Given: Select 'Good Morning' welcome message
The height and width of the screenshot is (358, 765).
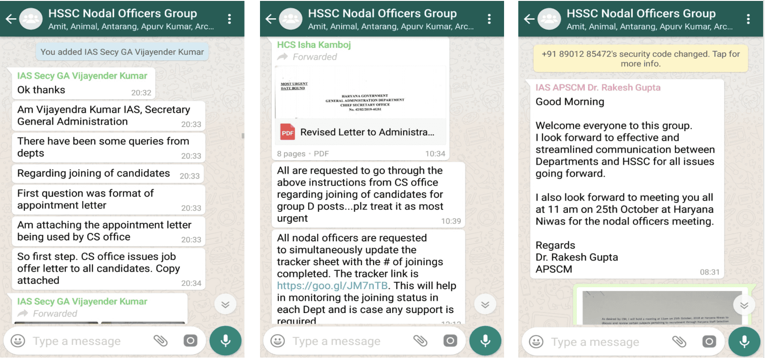Looking at the screenshot, I should click(627, 179).
